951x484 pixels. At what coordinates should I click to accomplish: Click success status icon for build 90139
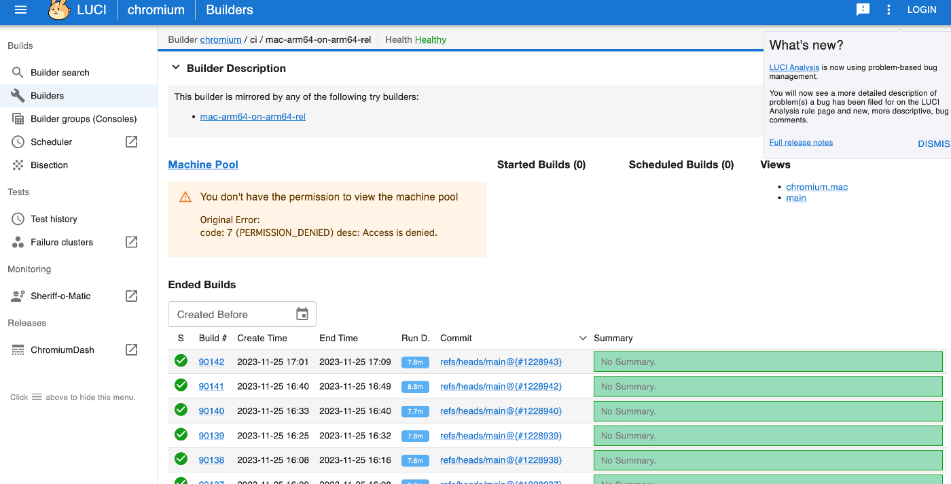click(x=181, y=434)
